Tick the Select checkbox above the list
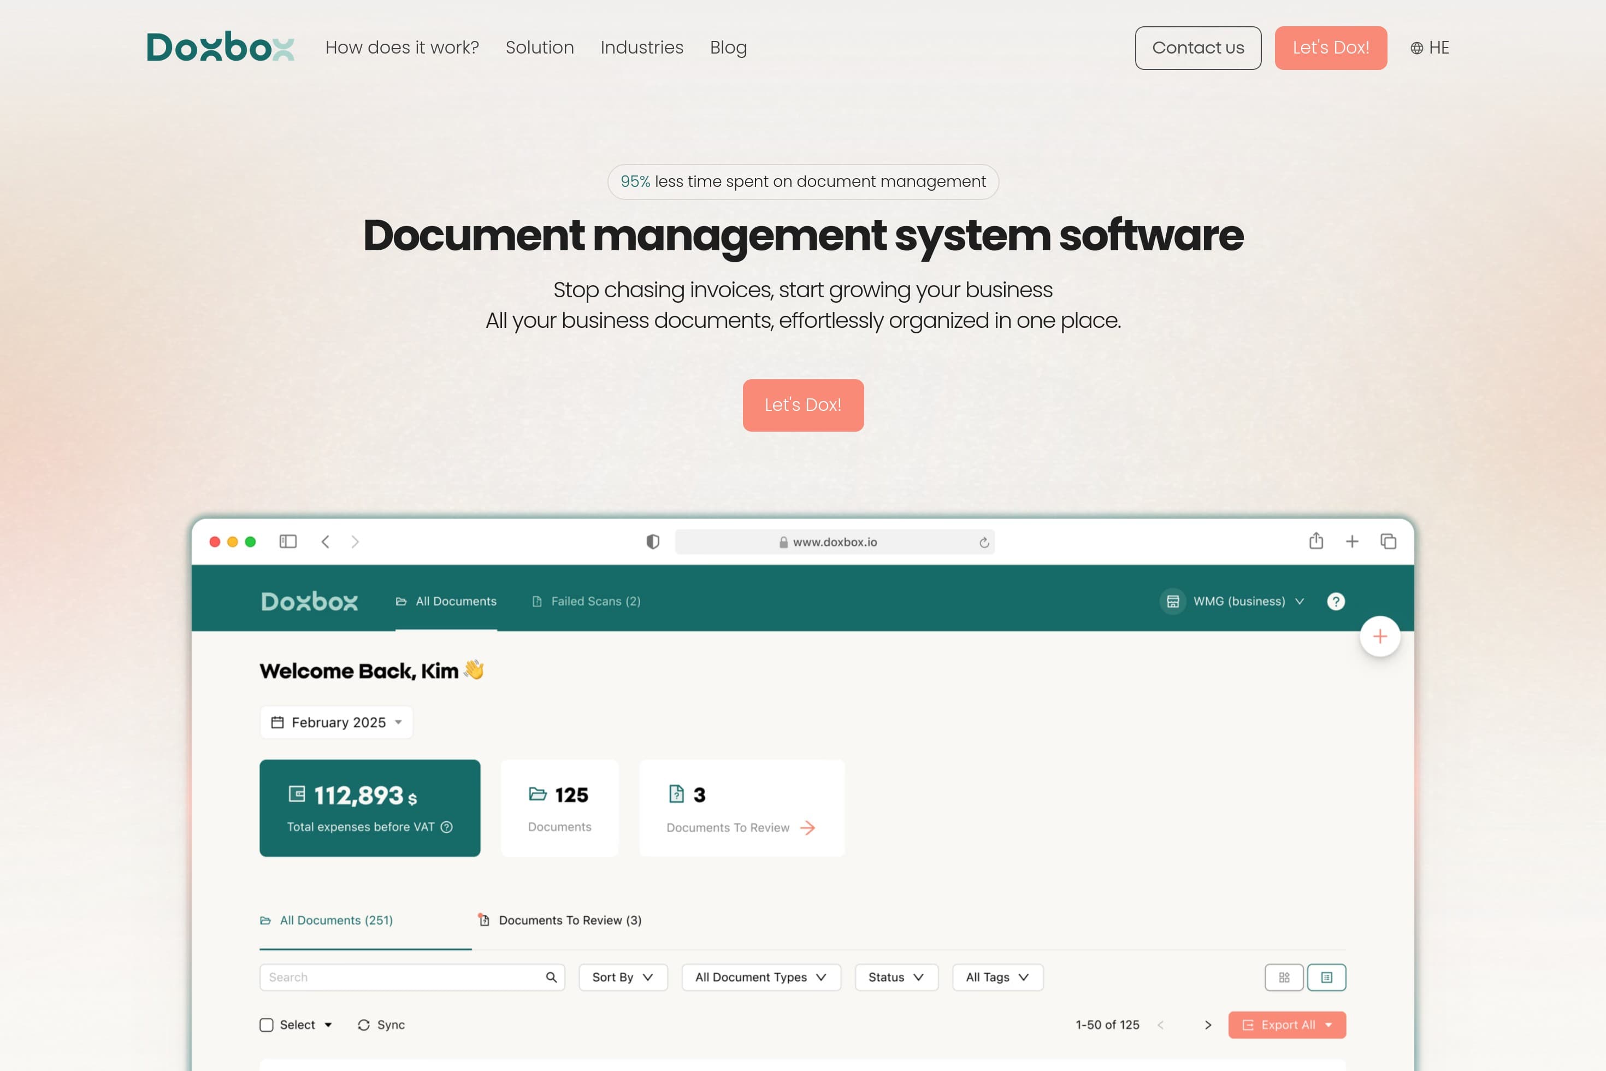Image resolution: width=1606 pixels, height=1071 pixels. 267,1025
